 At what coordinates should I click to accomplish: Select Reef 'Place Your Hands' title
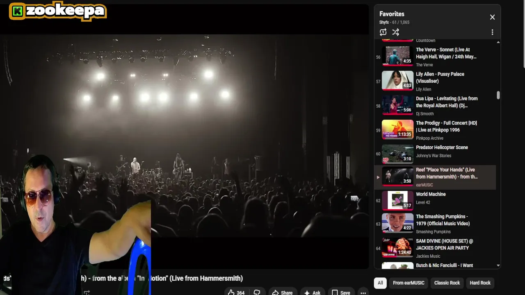coord(447,173)
